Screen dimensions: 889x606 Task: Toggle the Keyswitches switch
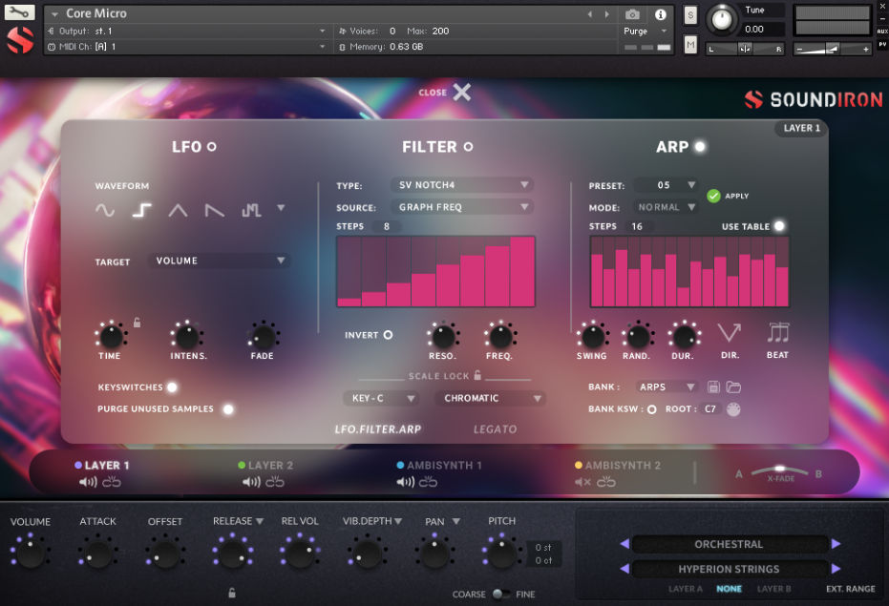click(172, 387)
